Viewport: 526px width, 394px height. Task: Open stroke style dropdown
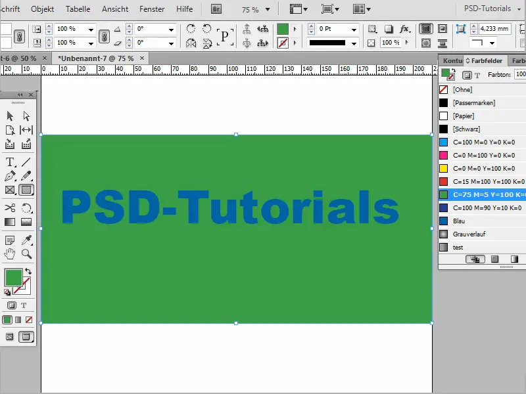(354, 43)
